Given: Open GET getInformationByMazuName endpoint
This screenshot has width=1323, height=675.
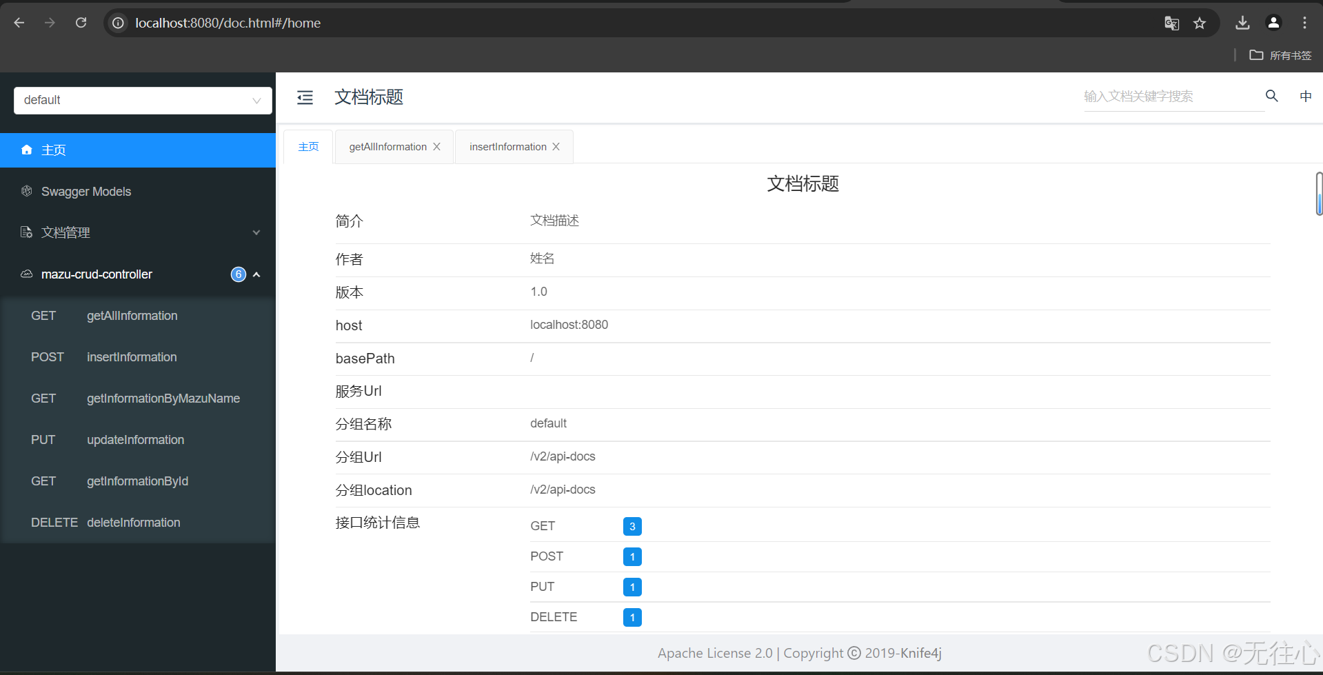Looking at the screenshot, I should click(138, 399).
